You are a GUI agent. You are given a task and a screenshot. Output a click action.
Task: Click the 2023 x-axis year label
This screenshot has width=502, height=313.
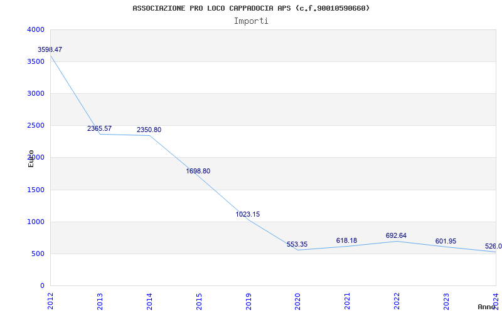[446, 301]
